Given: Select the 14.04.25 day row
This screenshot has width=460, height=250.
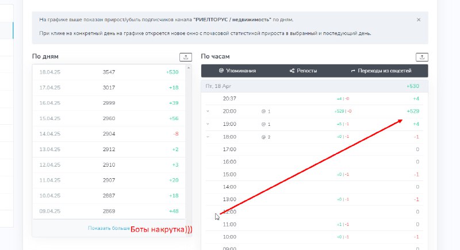Looking at the screenshot, I should click(x=109, y=134).
